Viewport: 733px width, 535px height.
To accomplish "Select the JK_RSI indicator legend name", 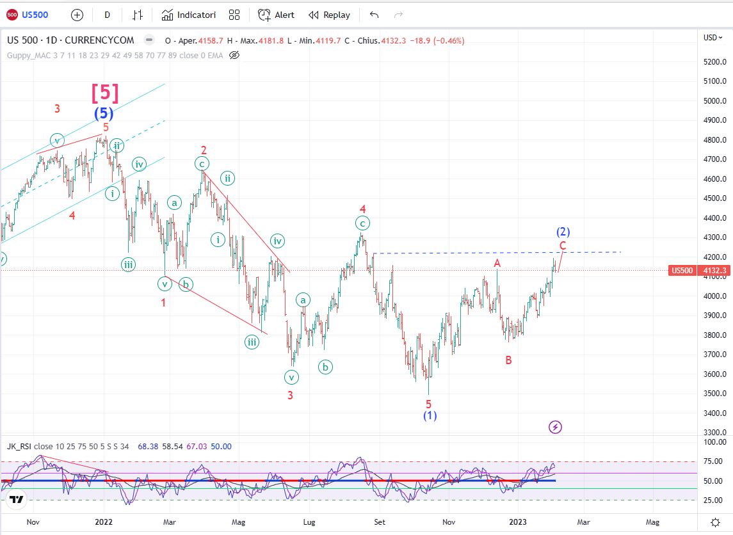I will [19, 446].
